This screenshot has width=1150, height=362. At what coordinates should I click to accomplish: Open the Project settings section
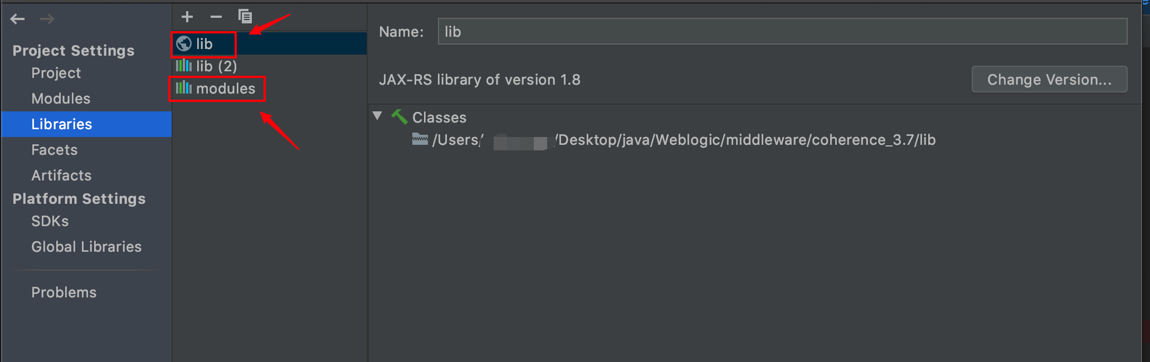coord(56,73)
